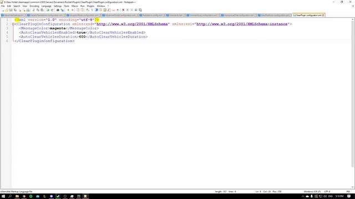Click the Cut toolbar icon

[34, 10]
